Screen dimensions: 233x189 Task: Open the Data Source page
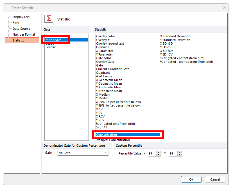pos(21,29)
